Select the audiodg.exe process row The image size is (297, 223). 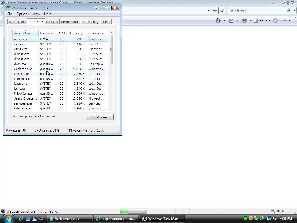60,39
